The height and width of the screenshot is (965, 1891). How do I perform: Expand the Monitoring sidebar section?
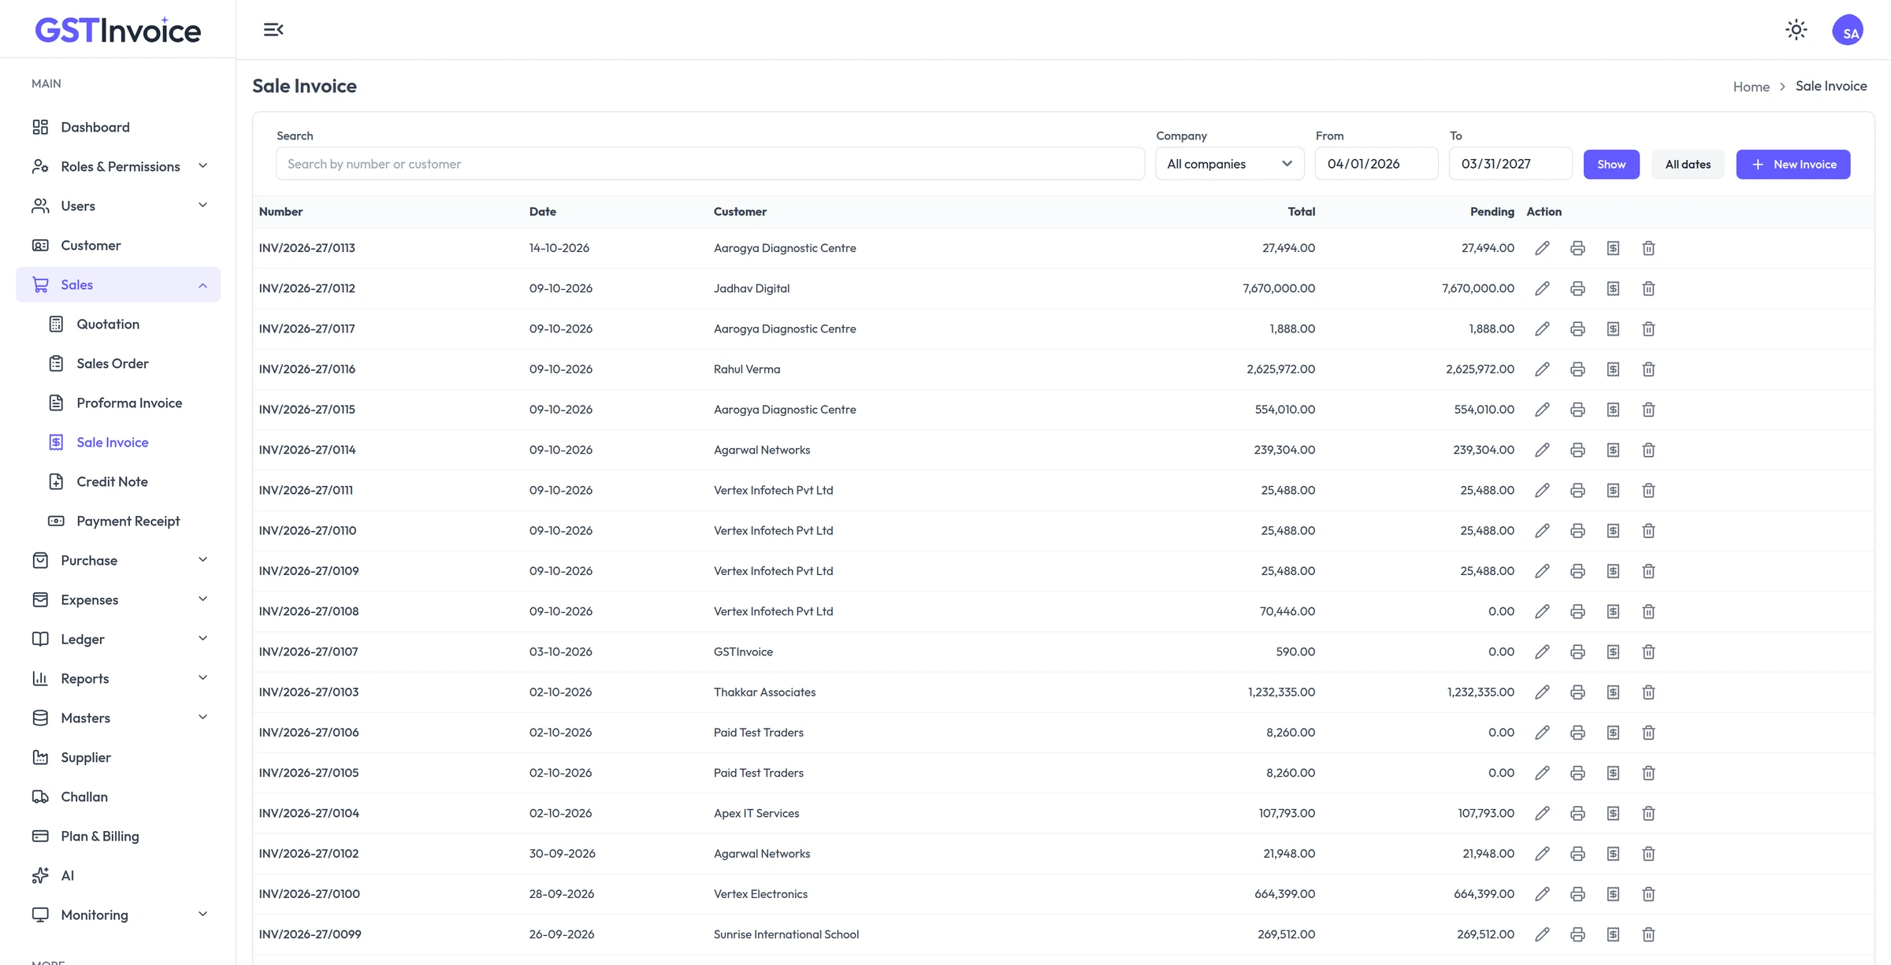click(x=118, y=915)
